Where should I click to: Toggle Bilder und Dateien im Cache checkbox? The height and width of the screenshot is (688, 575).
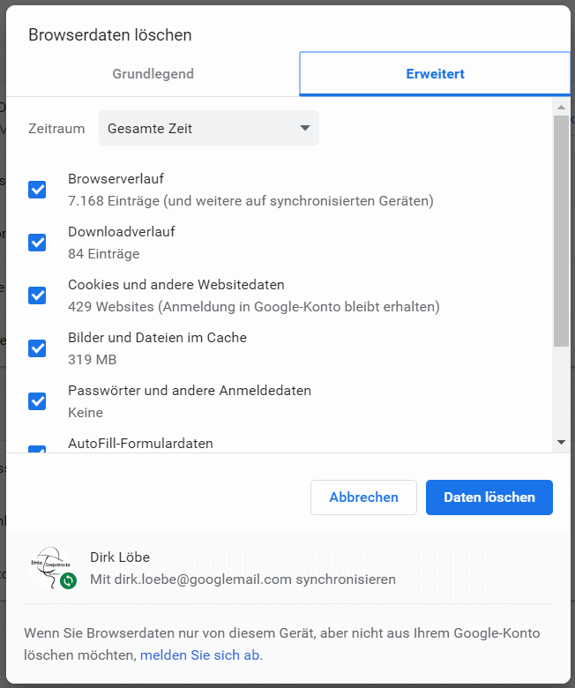[37, 348]
